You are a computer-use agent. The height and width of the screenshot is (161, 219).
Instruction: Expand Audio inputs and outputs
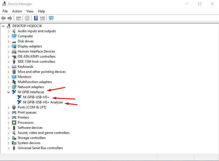pyautogui.click(x=8, y=31)
